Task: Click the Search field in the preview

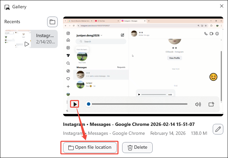Action: tap(101, 41)
